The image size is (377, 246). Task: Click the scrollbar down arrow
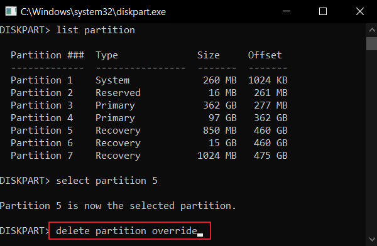[x=372, y=239]
